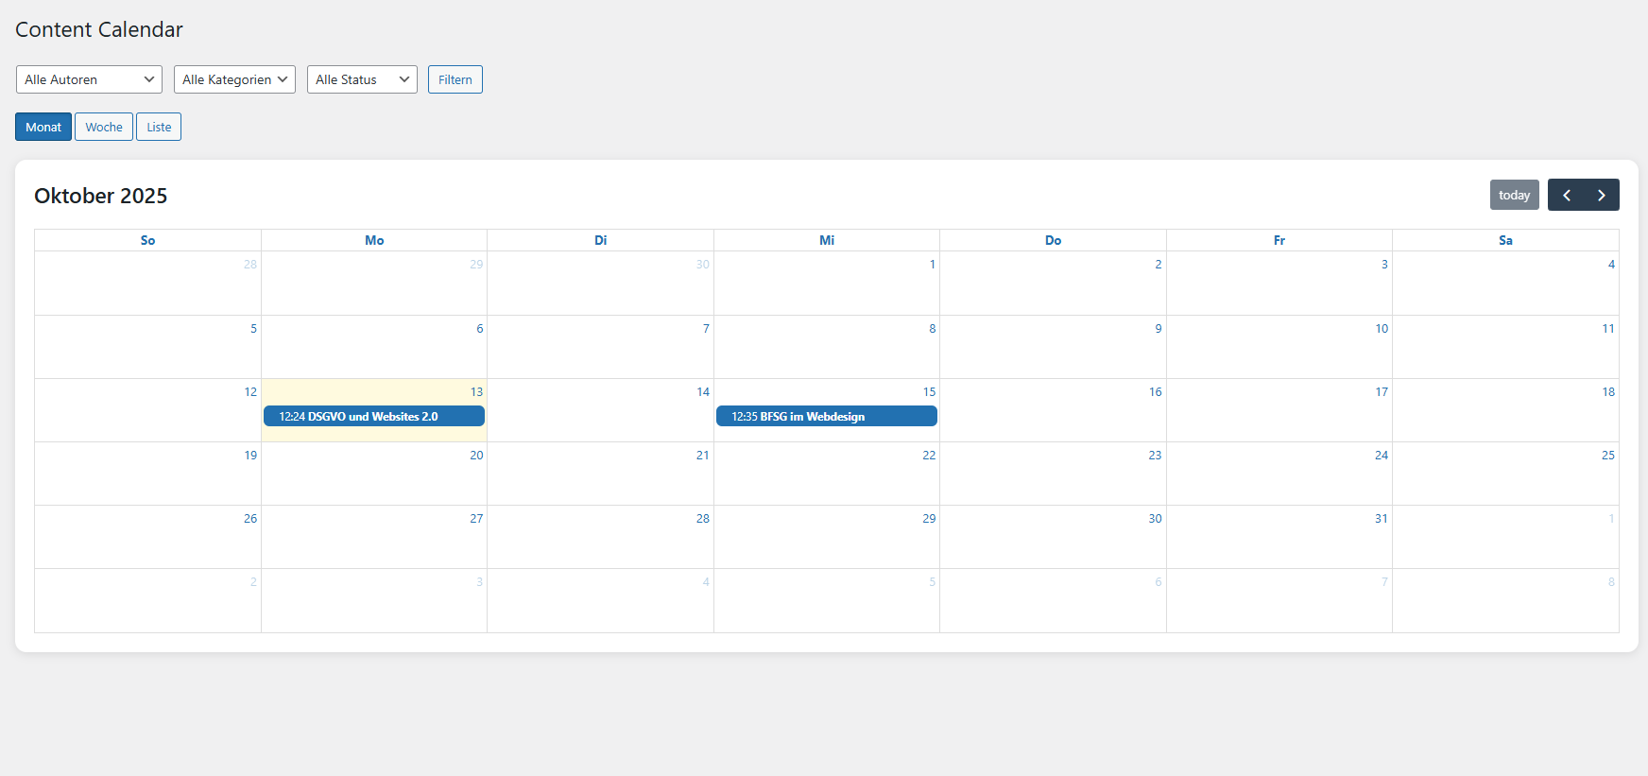
Task: Click the today button
Action: click(1514, 195)
